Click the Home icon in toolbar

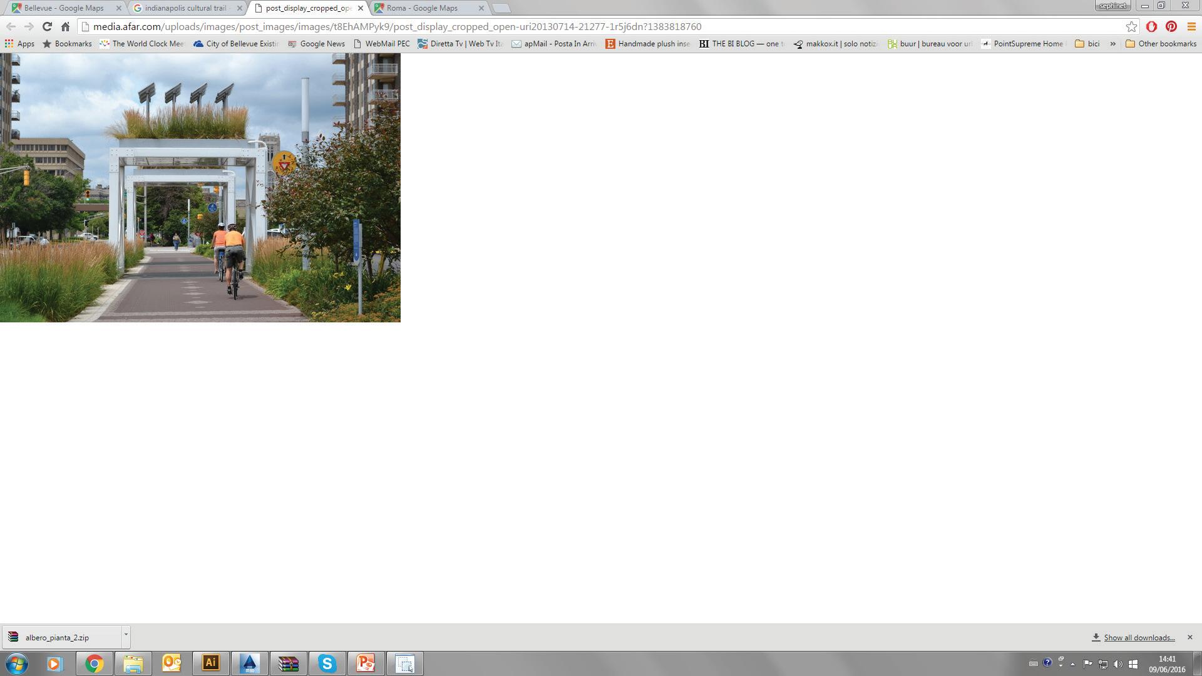pos(65,26)
